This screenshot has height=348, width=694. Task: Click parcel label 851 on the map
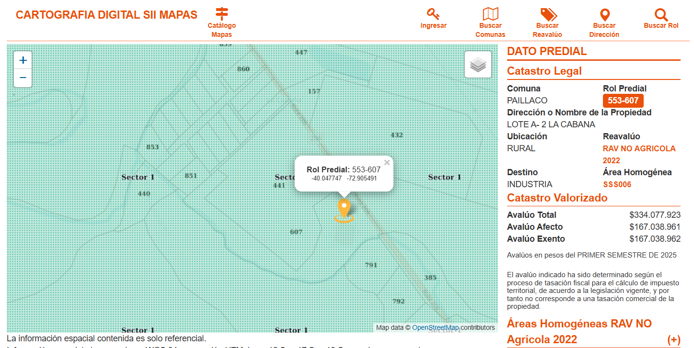point(191,176)
